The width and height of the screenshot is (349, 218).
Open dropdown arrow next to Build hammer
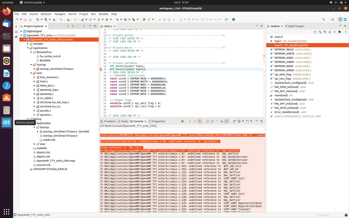coord(50,20)
